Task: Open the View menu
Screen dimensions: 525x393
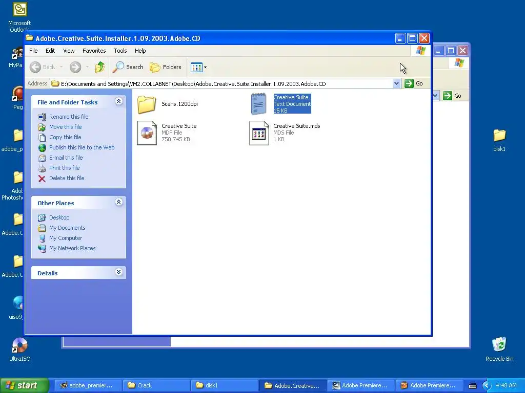Action: [69, 51]
